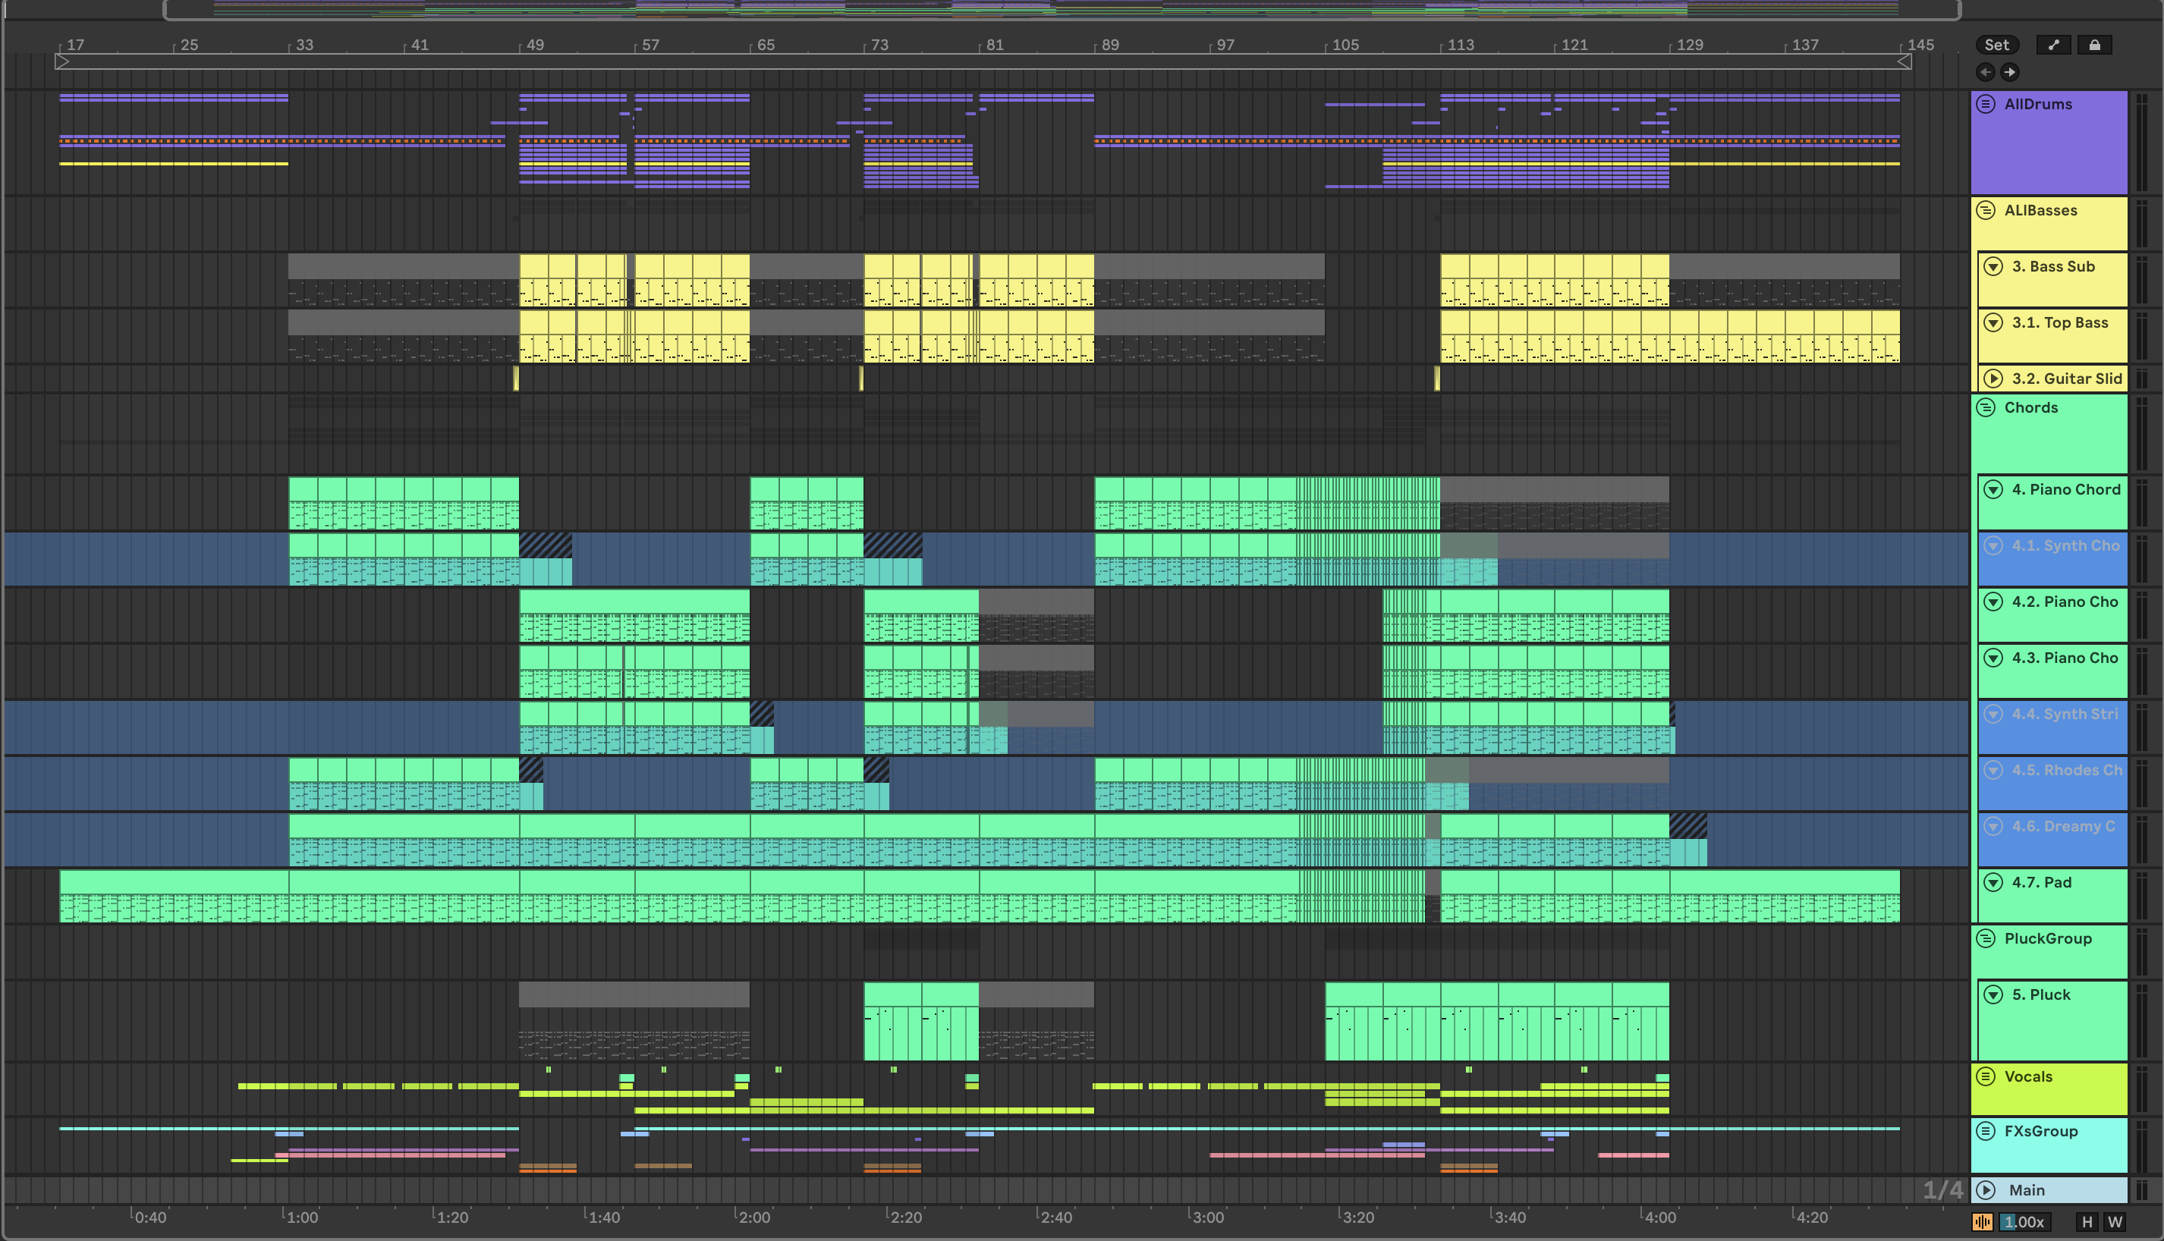Toggle the Lock Envelopes icon
Image resolution: width=2164 pixels, height=1241 pixels.
(x=2094, y=46)
